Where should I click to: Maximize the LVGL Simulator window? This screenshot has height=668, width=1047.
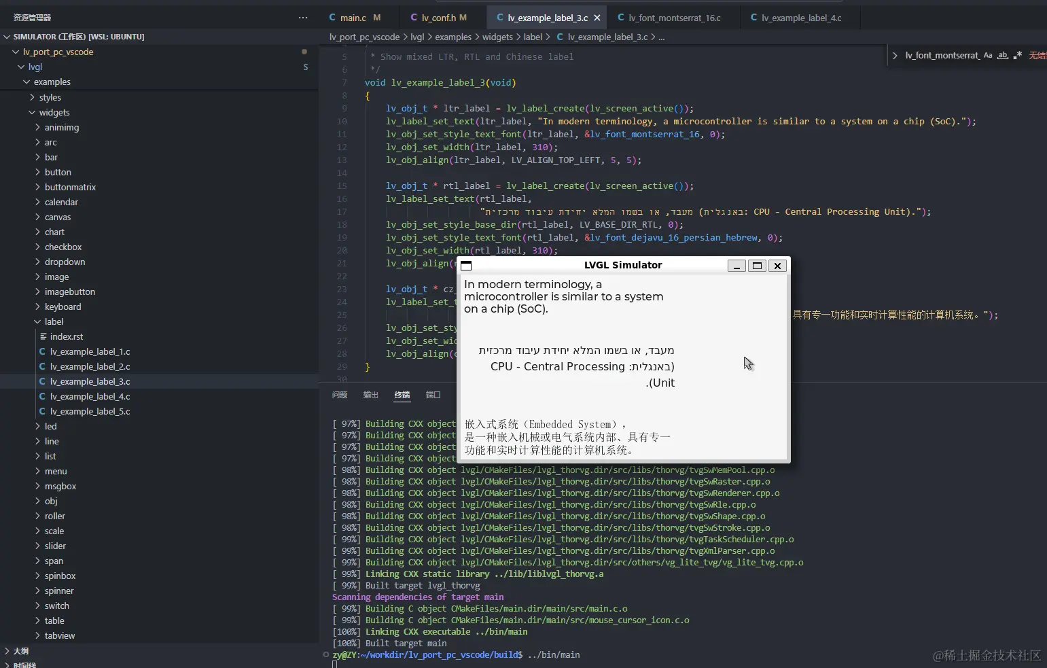coord(757,266)
